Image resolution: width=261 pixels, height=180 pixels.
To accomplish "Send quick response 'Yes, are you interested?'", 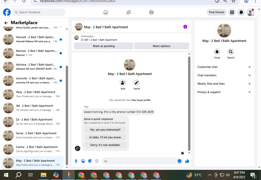I will tap(105, 130).
